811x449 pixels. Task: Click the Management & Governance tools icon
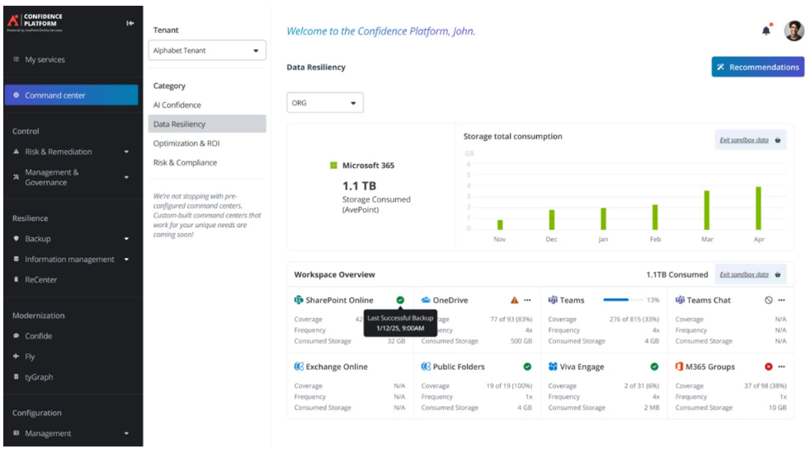(16, 176)
